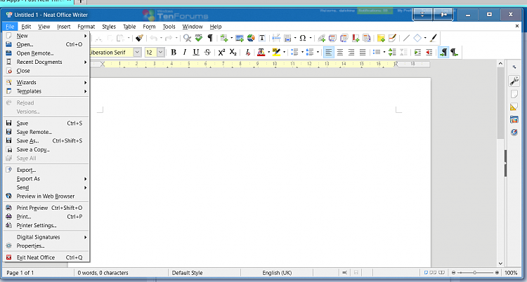
Task: Decrease indent with red arrow icon
Action: pos(429,53)
